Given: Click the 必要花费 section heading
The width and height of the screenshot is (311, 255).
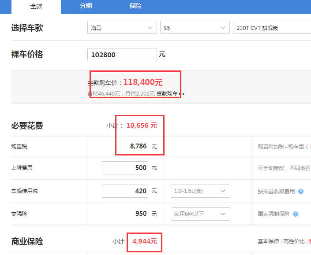Looking at the screenshot, I should (27, 126).
